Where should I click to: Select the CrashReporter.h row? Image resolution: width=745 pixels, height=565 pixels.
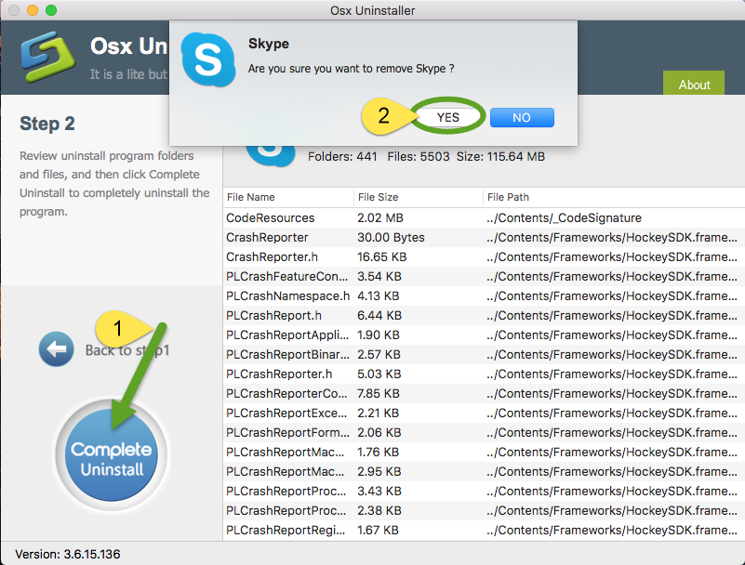pyautogui.click(x=484, y=256)
